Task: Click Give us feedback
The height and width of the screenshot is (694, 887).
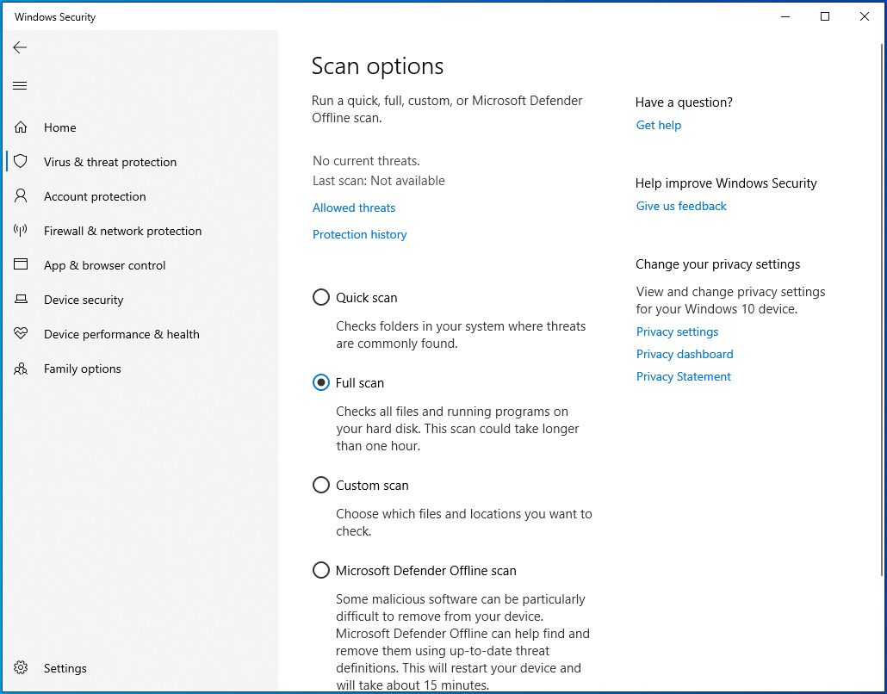Action: click(680, 206)
